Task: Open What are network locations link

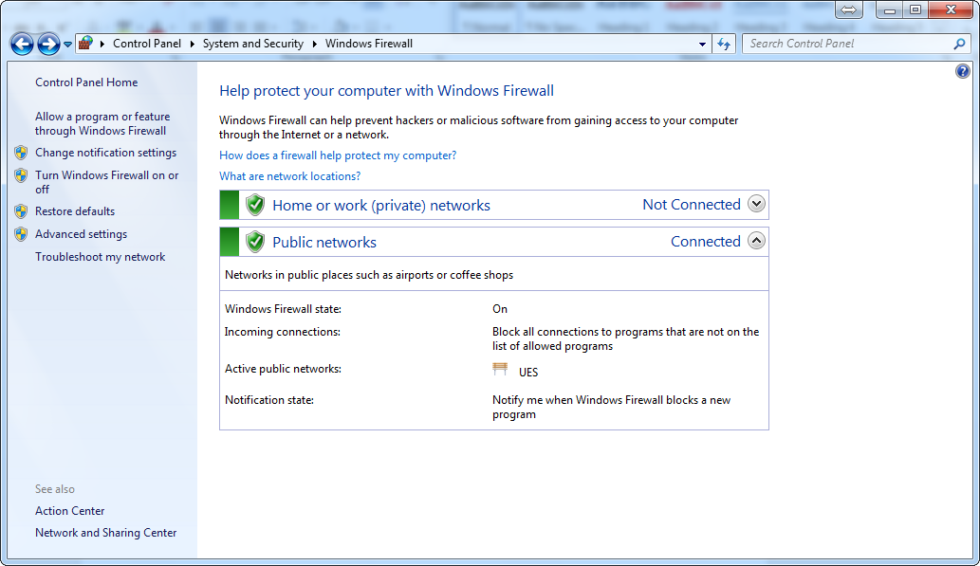Action: pos(289,176)
